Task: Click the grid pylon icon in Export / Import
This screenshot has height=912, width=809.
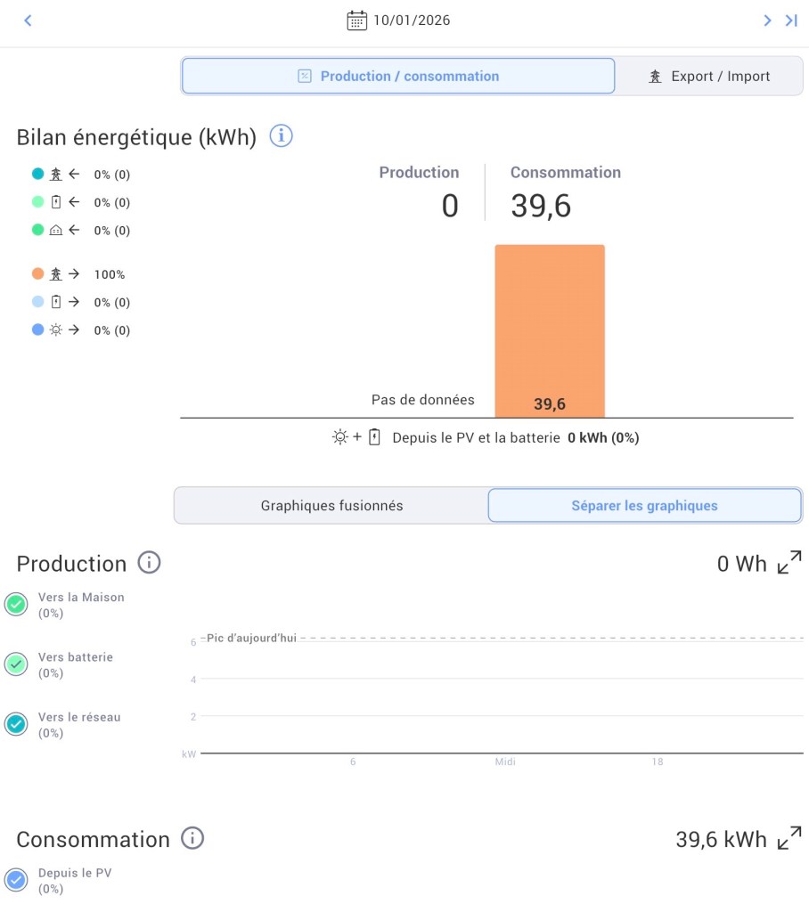Action: (656, 77)
